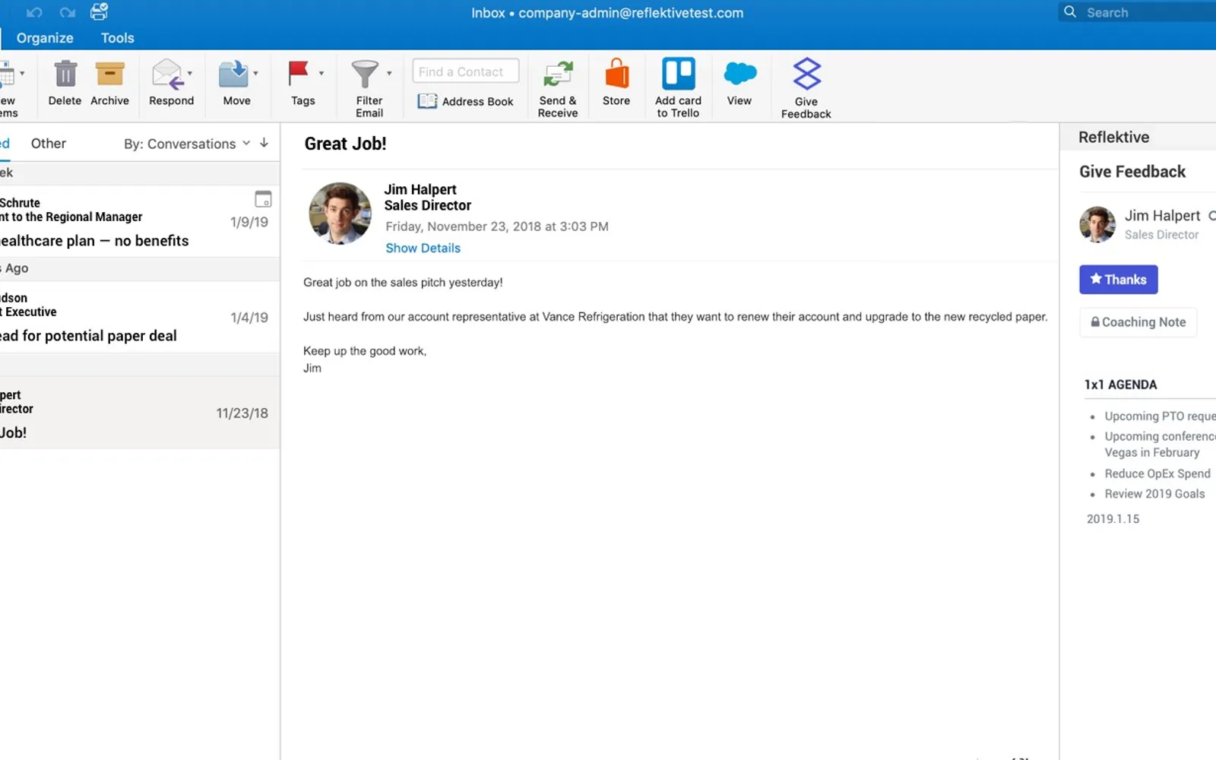This screenshot has width=1216, height=760.
Task: Click Jim Halpert's email profile photo
Action: click(340, 214)
